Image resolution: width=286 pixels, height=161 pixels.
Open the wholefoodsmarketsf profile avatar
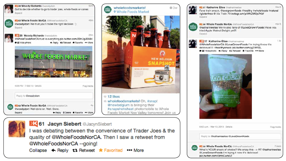point(108,9)
